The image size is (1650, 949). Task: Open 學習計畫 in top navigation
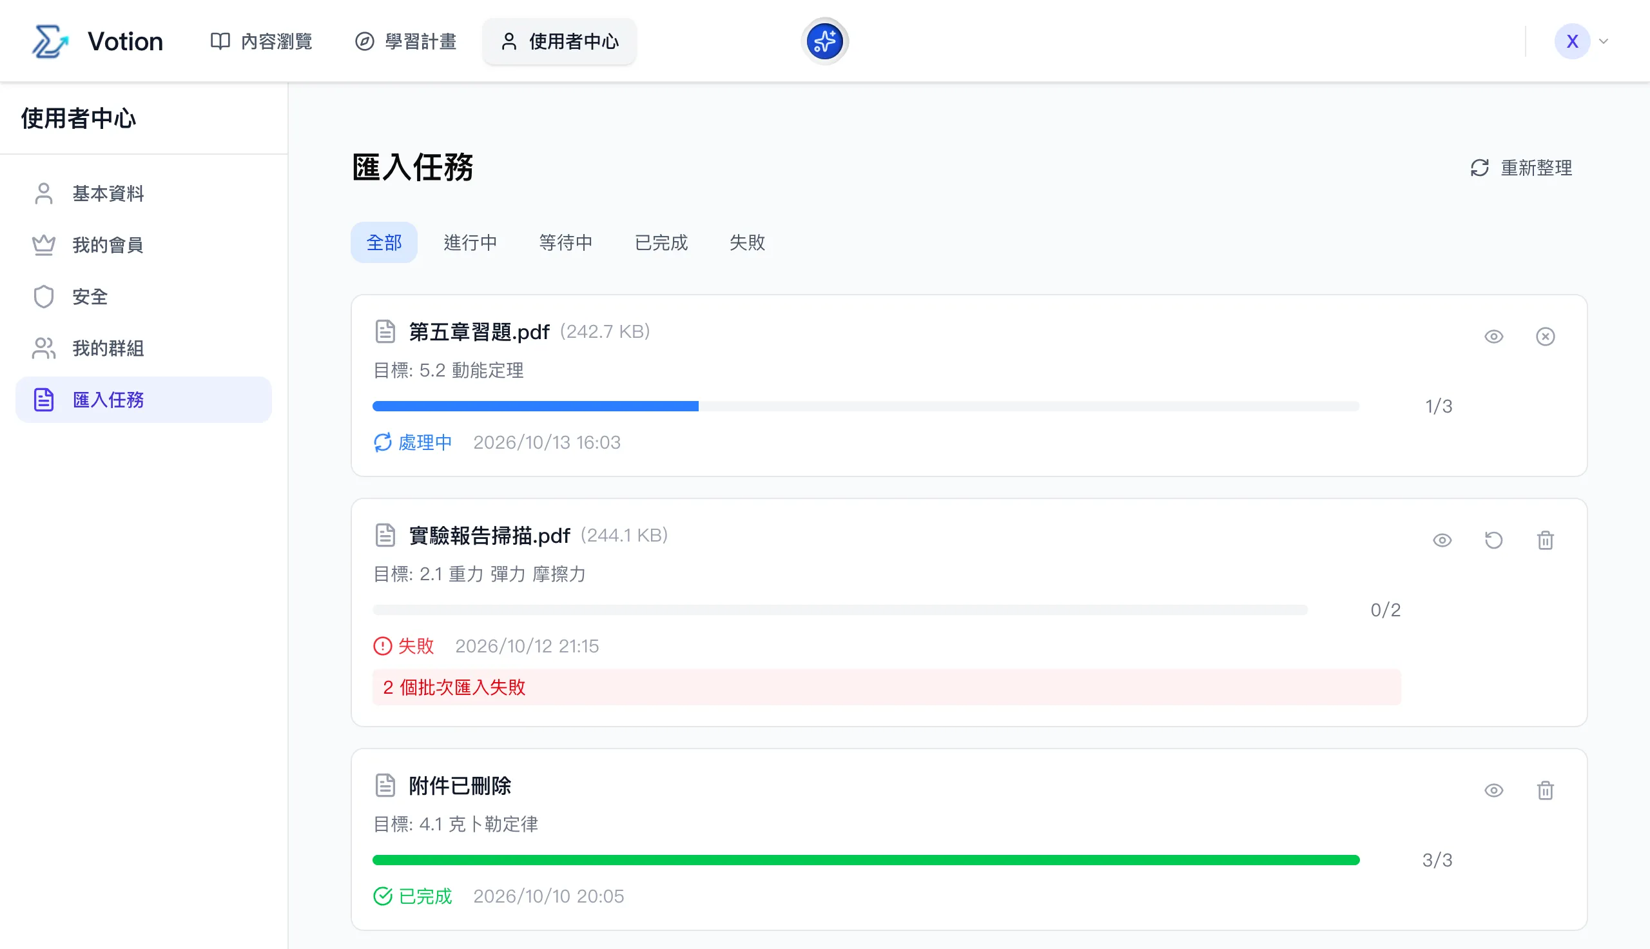point(405,41)
